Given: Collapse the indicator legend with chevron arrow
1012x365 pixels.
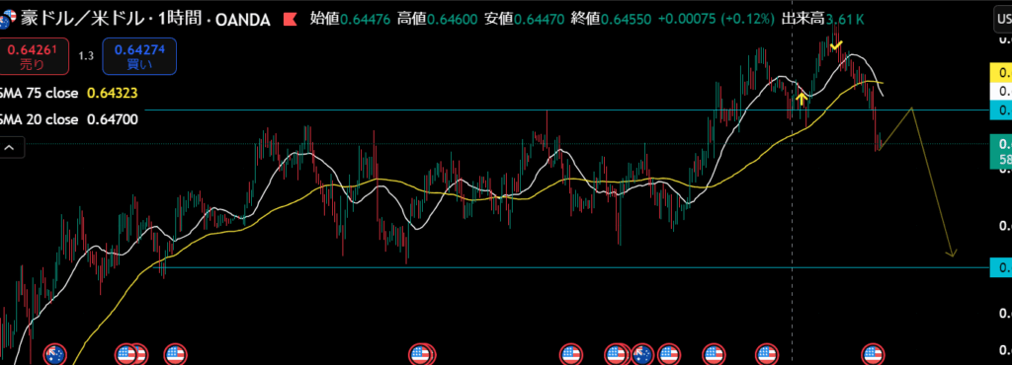Looking at the screenshot, I should click(10, 147).
